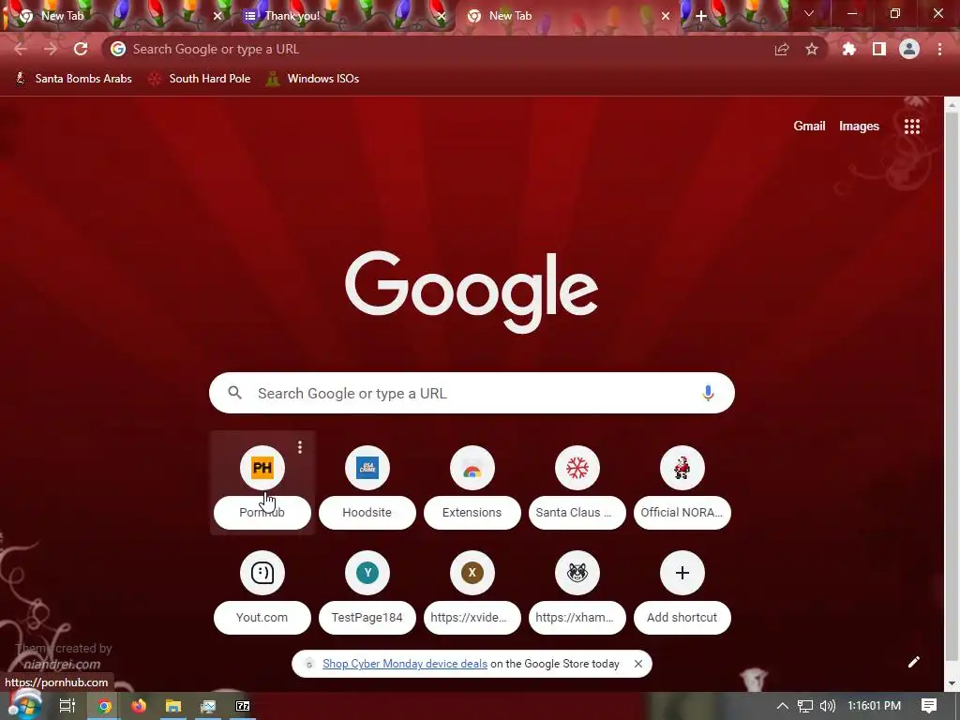This screenshot has height=720, width=960.
Task: Open the Windows ISOs bookmark
Action: [313, 79]
